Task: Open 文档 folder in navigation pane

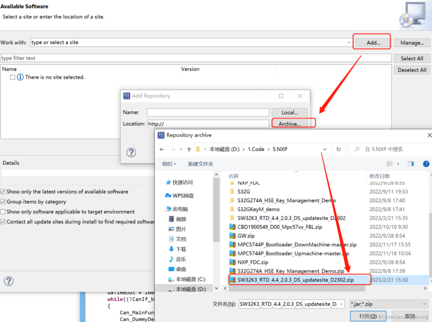Action: click(x=178, y=239)
